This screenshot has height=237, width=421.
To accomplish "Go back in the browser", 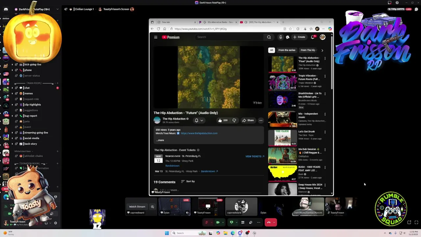I will 152,29.
